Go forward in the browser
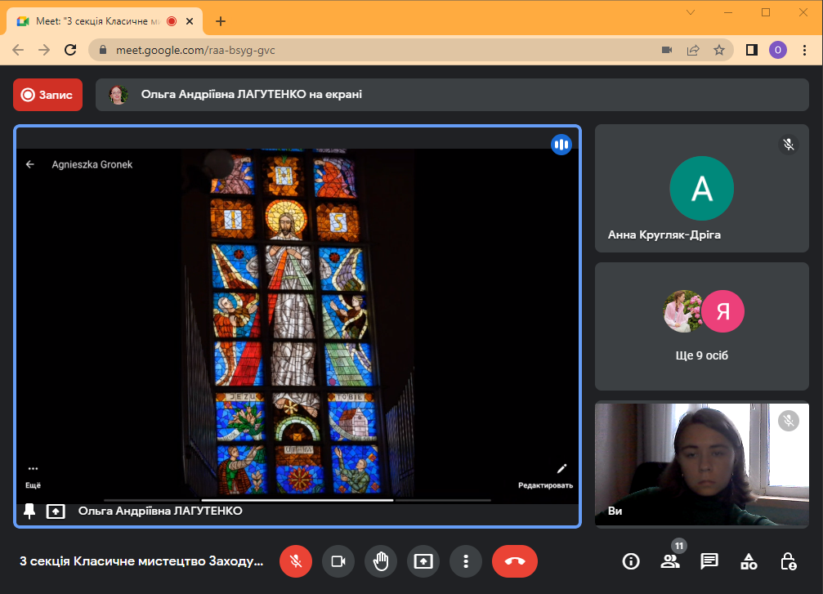This screenshot has width=823, height=594. point(44,51)
